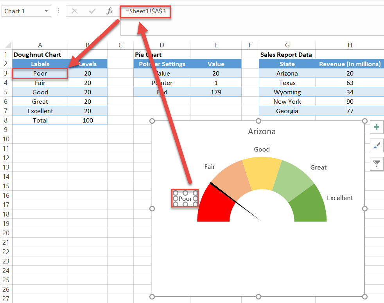Click the row 8 header
The width and height of the screenshot is (384, 303).
tap(6, 120)
